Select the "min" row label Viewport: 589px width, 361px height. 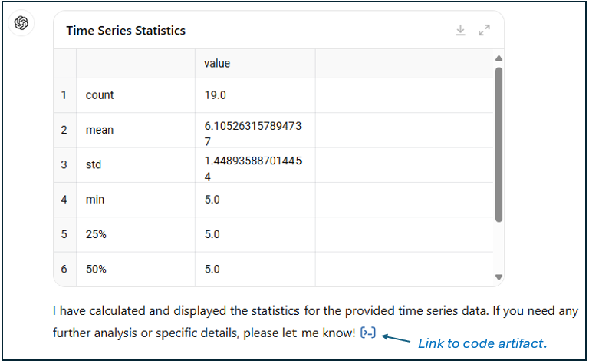(x=95, y=200)
